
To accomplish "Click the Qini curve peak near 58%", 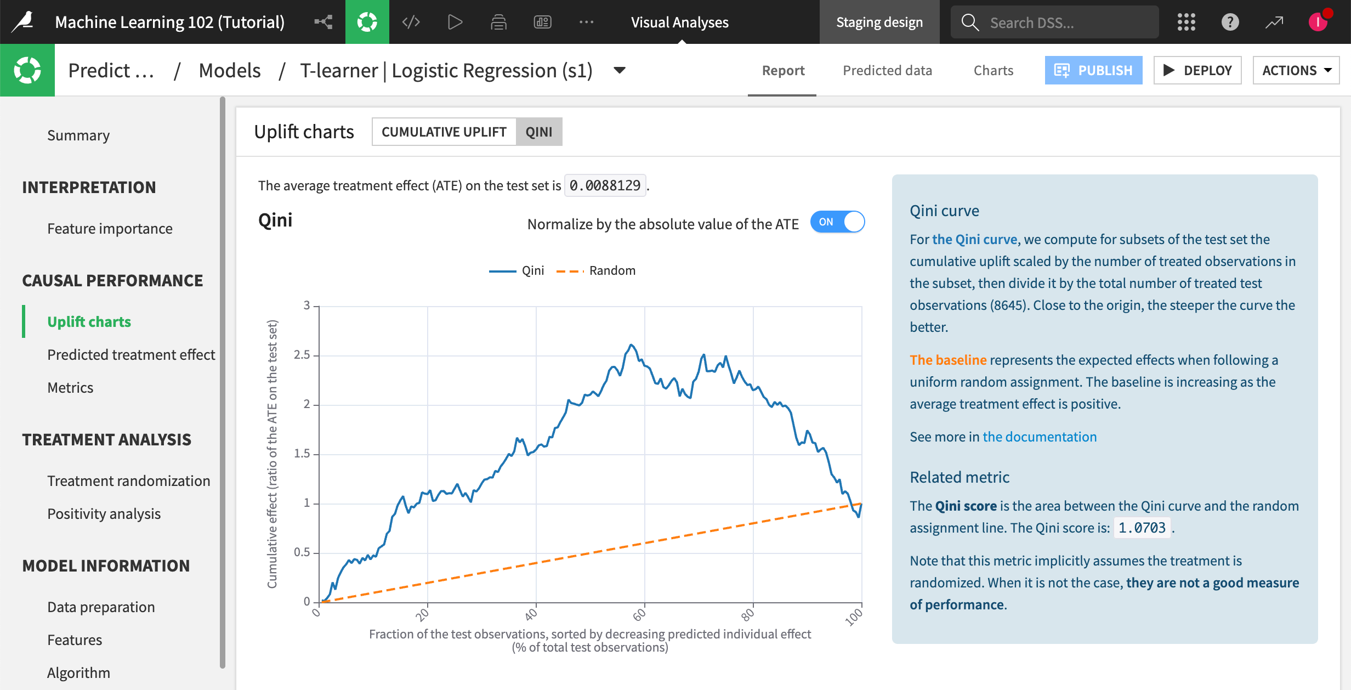I will (x=632, y=345).
